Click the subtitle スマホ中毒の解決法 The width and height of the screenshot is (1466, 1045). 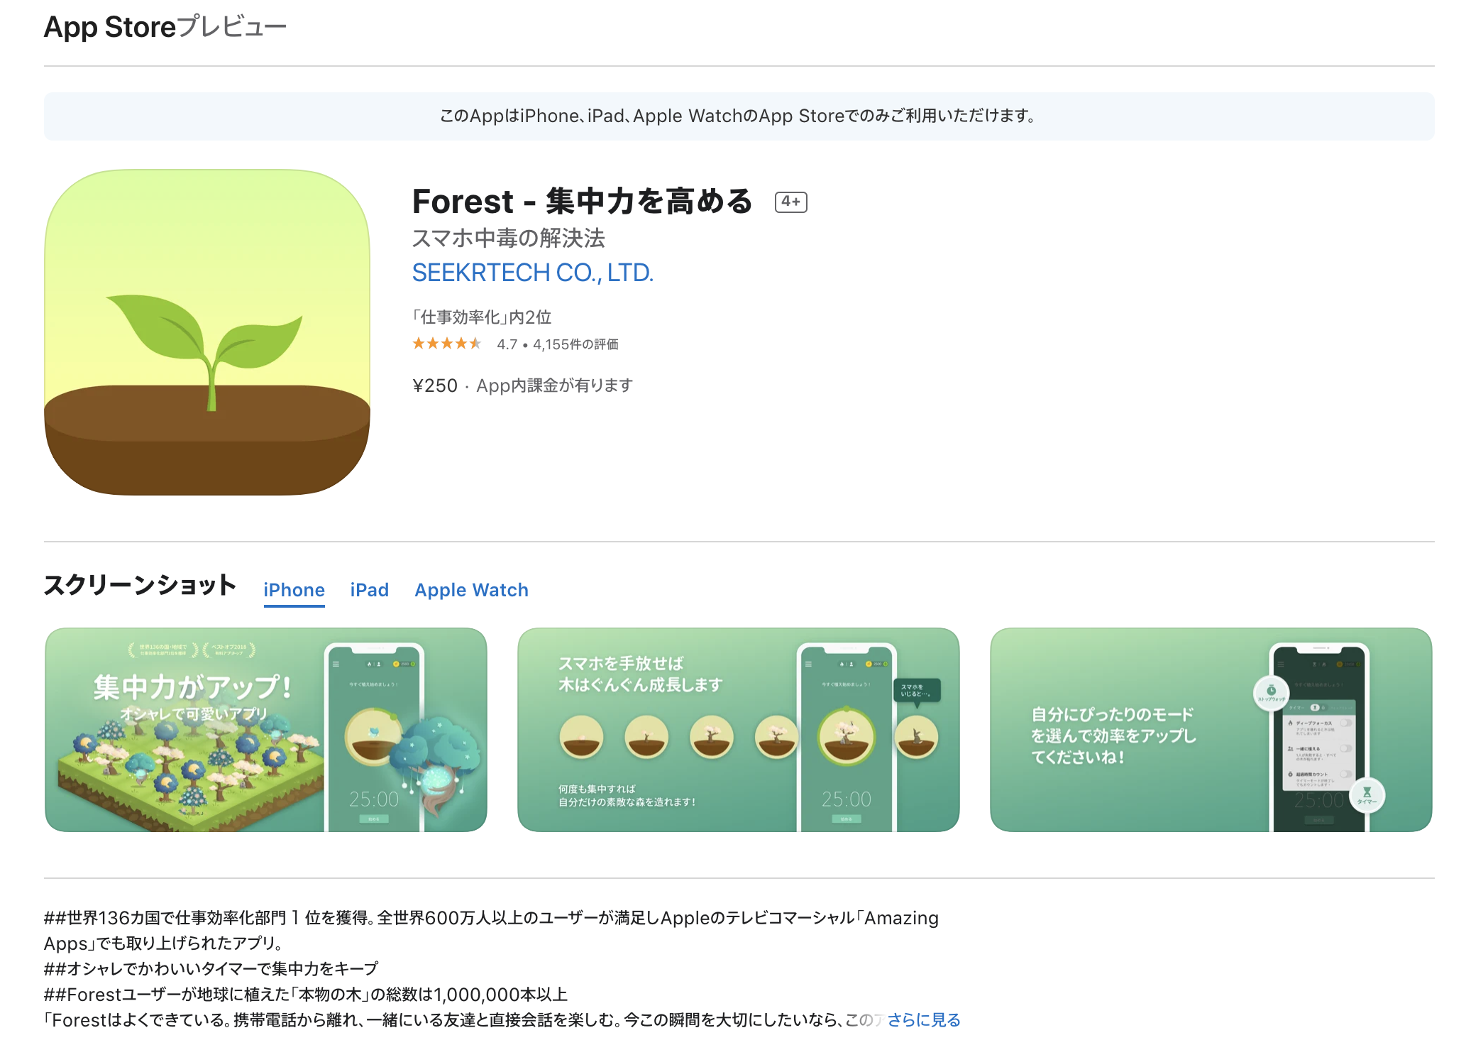tap(508, 238)
